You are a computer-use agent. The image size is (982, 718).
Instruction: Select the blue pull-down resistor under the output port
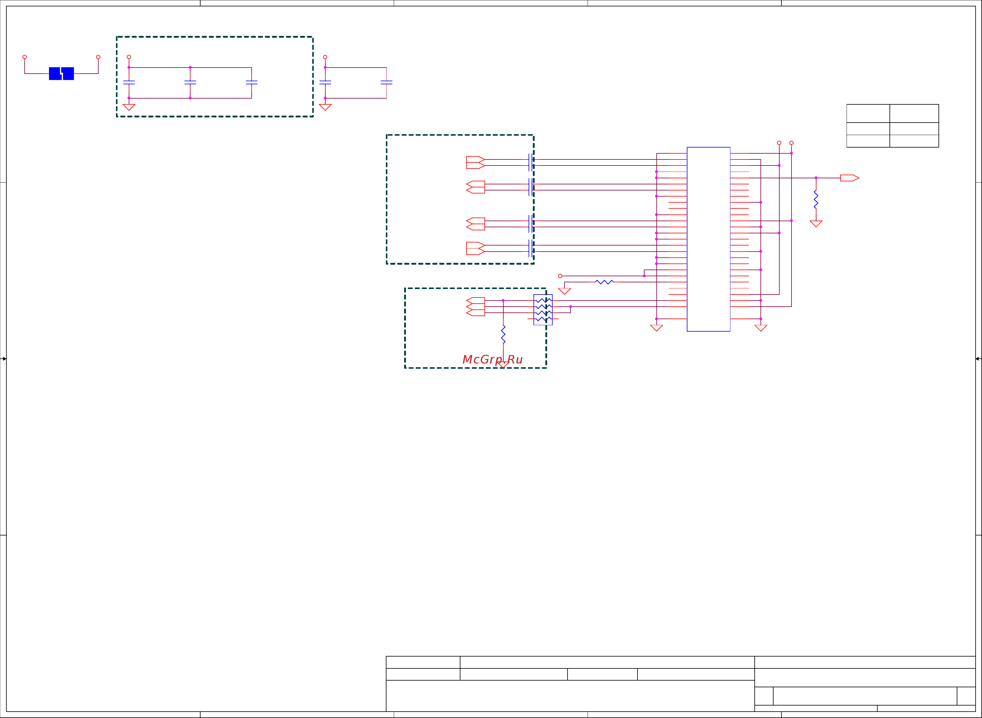pos(816,200)
